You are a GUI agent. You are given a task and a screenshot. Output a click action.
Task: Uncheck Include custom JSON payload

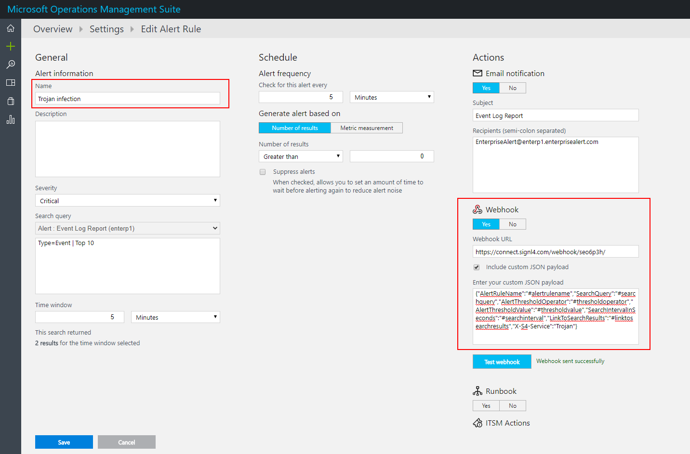[477, 267]
